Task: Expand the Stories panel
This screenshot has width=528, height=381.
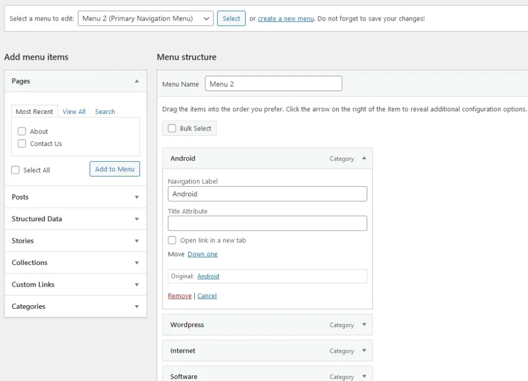Action: pos(75,241)
